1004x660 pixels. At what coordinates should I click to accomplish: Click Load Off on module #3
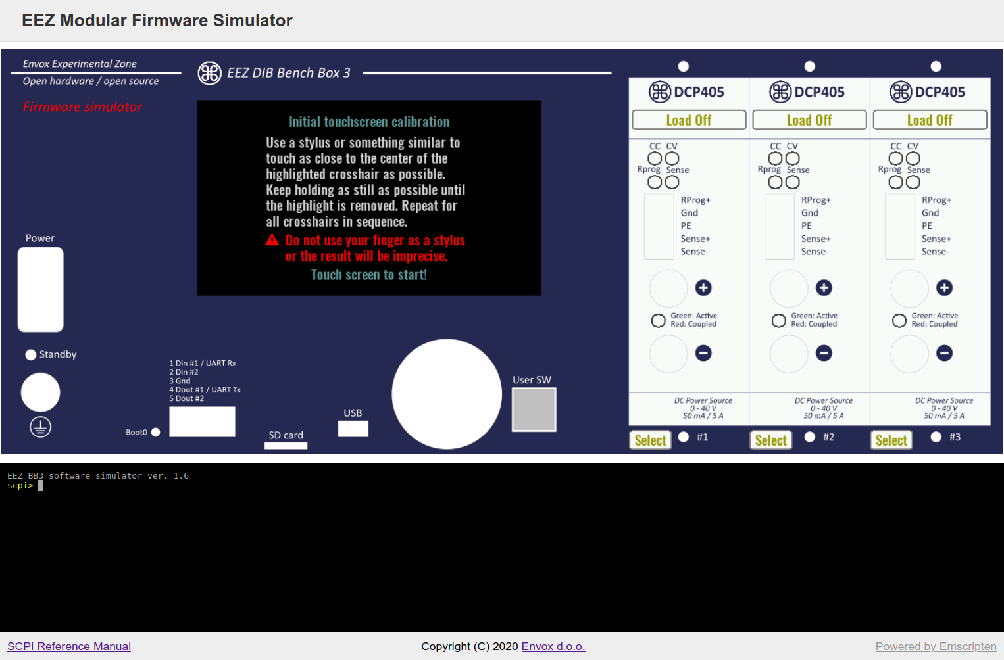(x=930, y=120)
